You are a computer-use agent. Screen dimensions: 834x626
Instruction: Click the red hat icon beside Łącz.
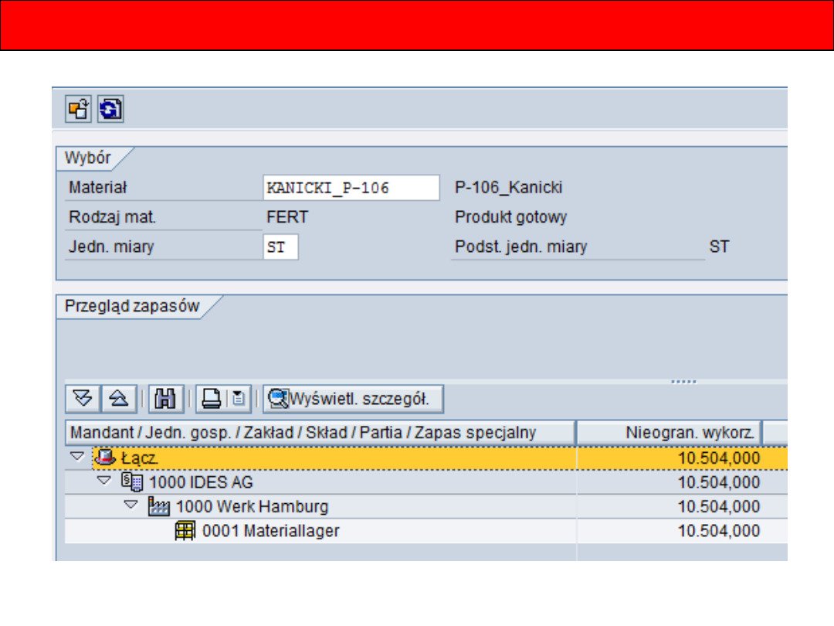(x=103, y=458)
